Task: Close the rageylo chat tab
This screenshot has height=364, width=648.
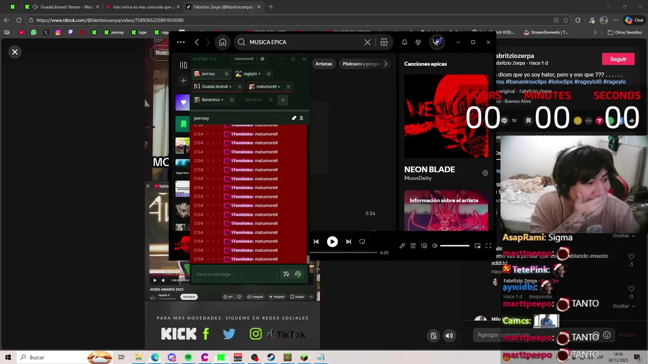Action: (x=268, y=74)
